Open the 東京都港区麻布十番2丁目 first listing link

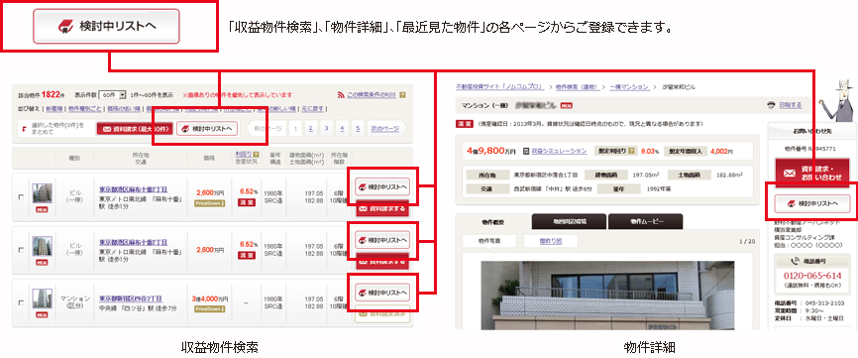point(134,189)
